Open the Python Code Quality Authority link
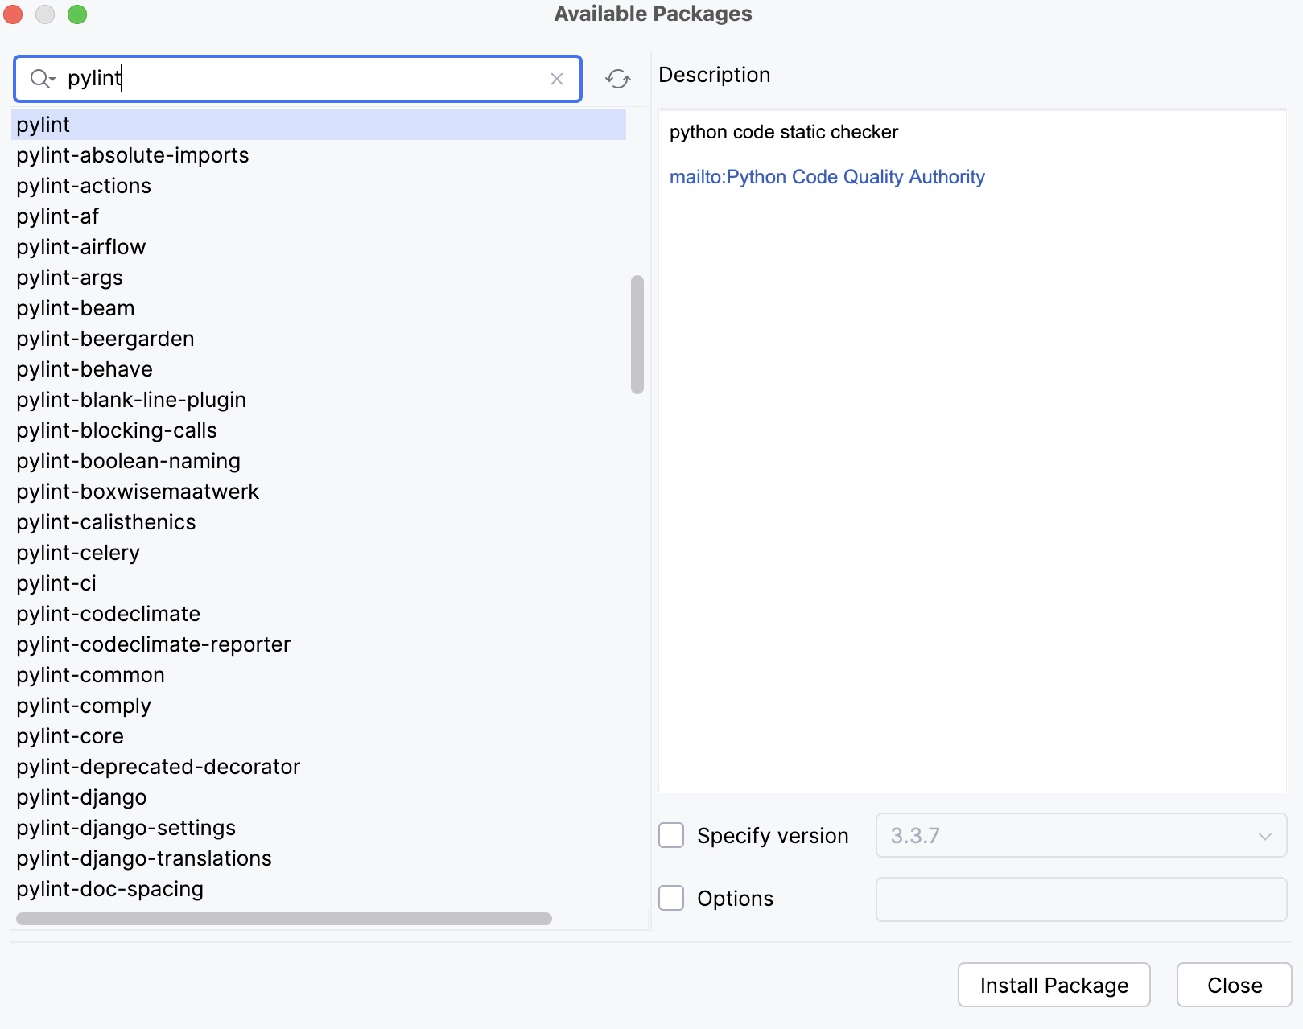This screenshot has height=1029, width=1303. tap(827, 177)
